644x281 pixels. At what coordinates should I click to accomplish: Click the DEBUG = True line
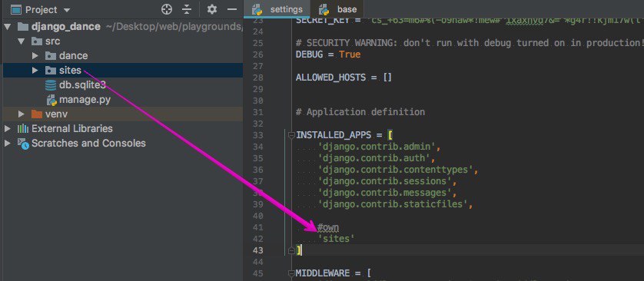[x=327, y=55]
